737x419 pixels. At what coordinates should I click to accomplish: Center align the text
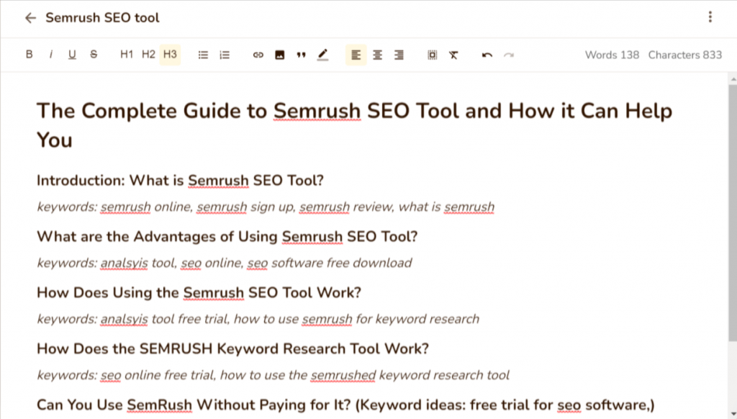(x=377, y=55)
